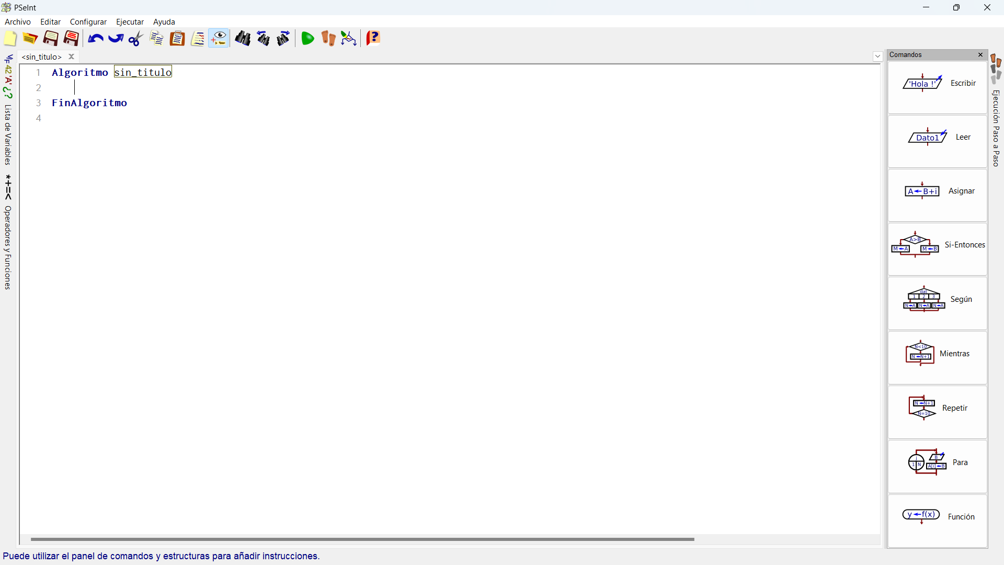Viewport: 1004px width, 565px height.
Task: Click the Open file folder icon
Action: 30,39
